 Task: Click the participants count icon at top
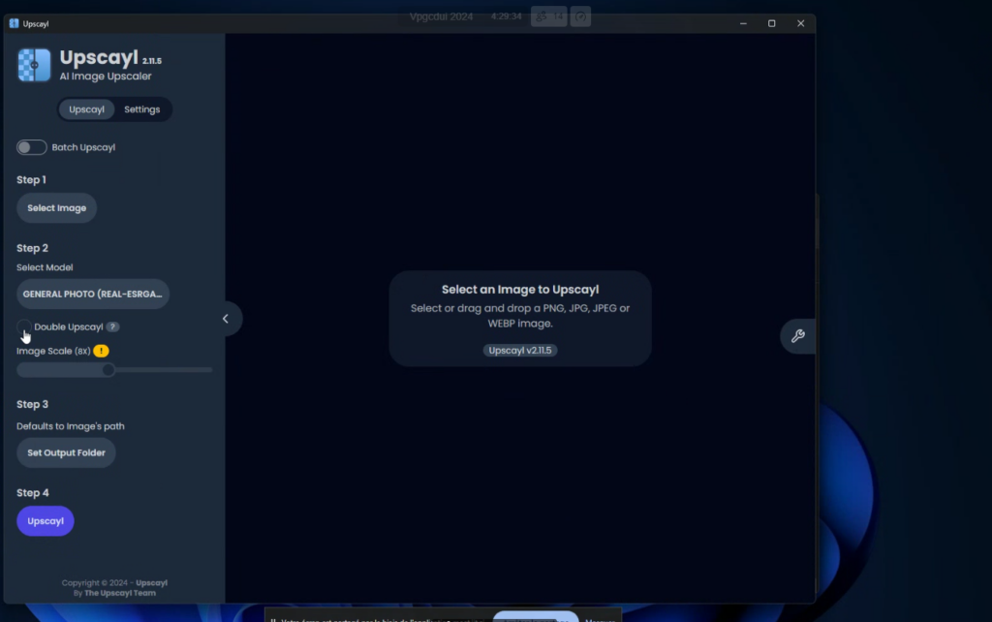pos(548,16)
